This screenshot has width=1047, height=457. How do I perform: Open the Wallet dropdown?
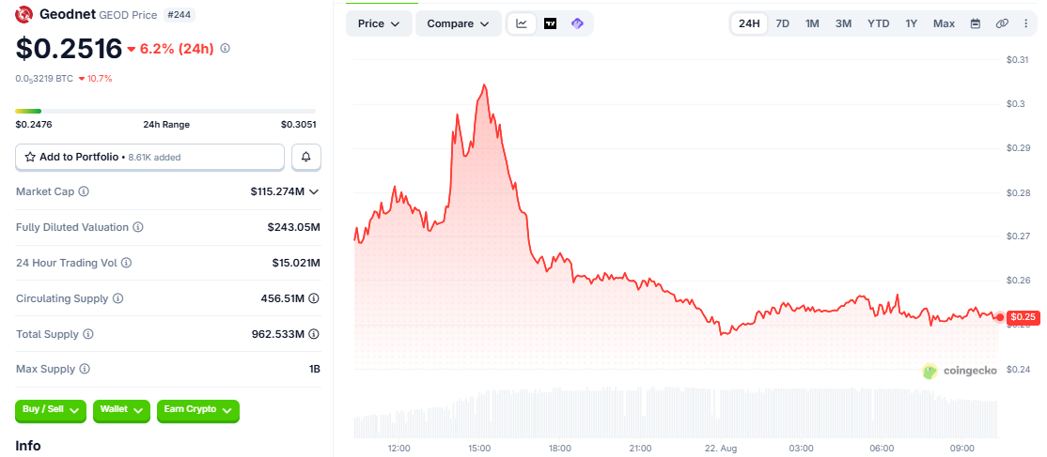(x=121, y=410)
